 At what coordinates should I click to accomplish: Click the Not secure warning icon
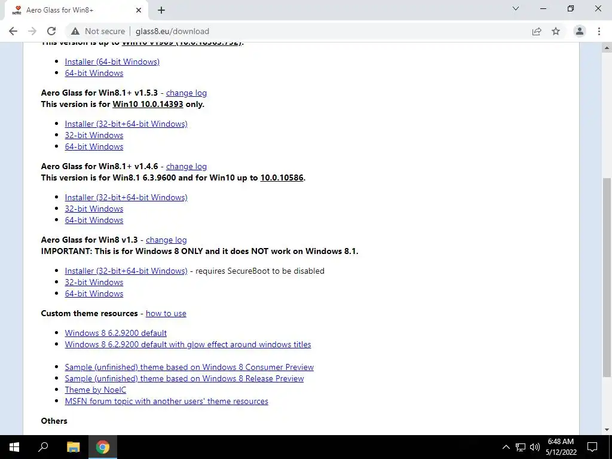[x=75, y=31]
